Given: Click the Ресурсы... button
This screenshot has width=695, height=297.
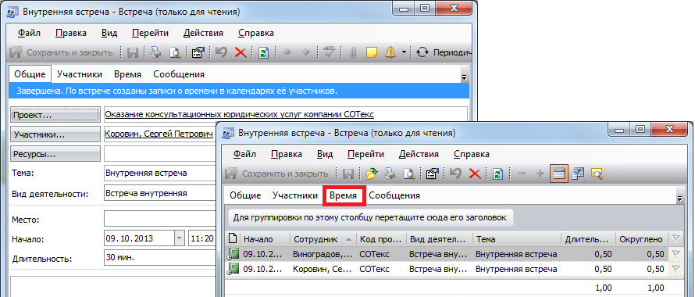Looking at the screenshot, I should click(55, 154).
